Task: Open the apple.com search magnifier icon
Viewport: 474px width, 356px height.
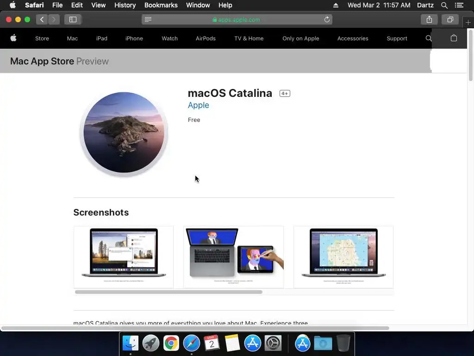Action: (428, 38)
